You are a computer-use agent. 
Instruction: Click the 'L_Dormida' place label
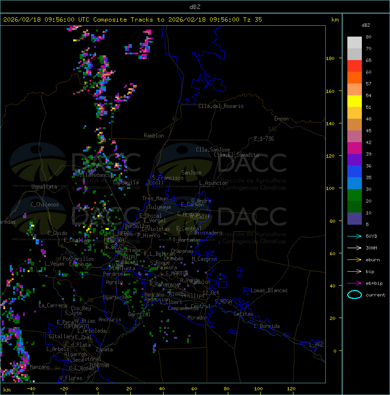coord(267,326)
